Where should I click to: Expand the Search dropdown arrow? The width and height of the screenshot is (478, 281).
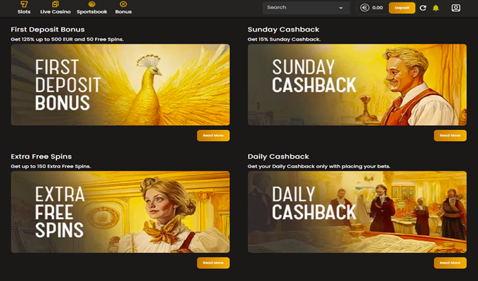pos(341,8)
